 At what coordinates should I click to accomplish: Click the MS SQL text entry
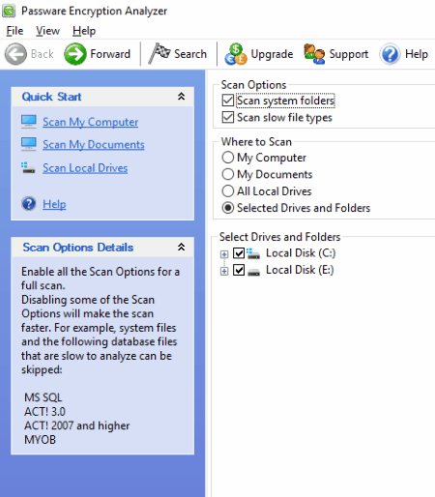43,397
